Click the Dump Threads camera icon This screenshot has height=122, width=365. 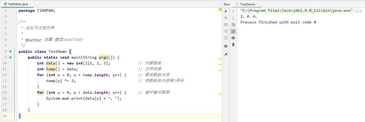click(226, 24)
